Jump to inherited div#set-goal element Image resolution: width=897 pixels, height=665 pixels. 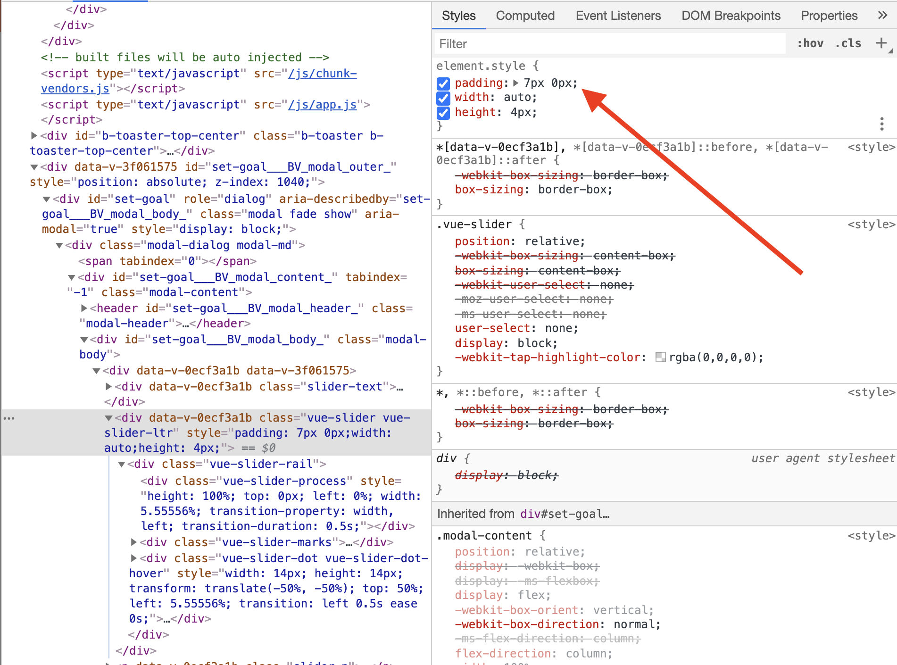(x=565, y=514)
